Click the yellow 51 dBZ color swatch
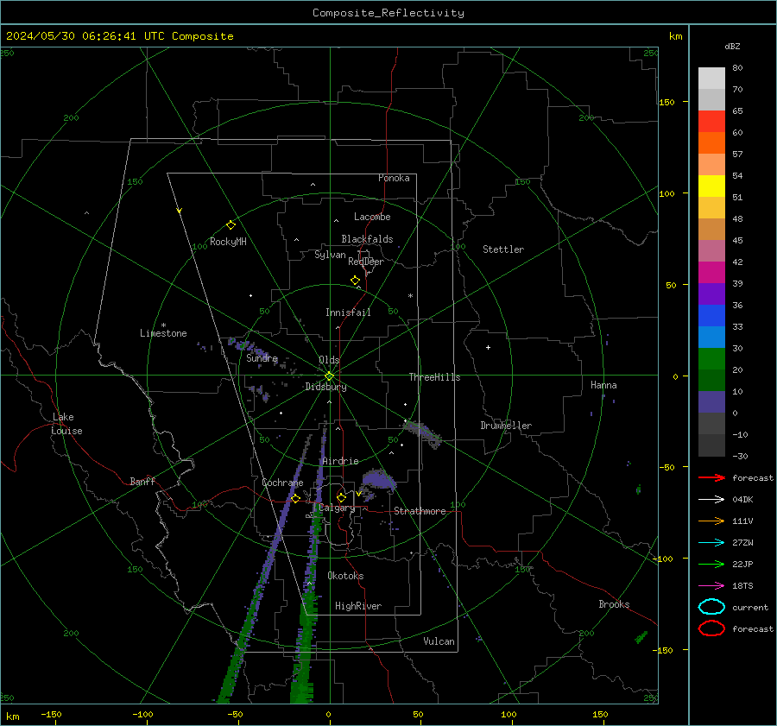The width and height of the screenshot is (777, 726). [711, 186]
